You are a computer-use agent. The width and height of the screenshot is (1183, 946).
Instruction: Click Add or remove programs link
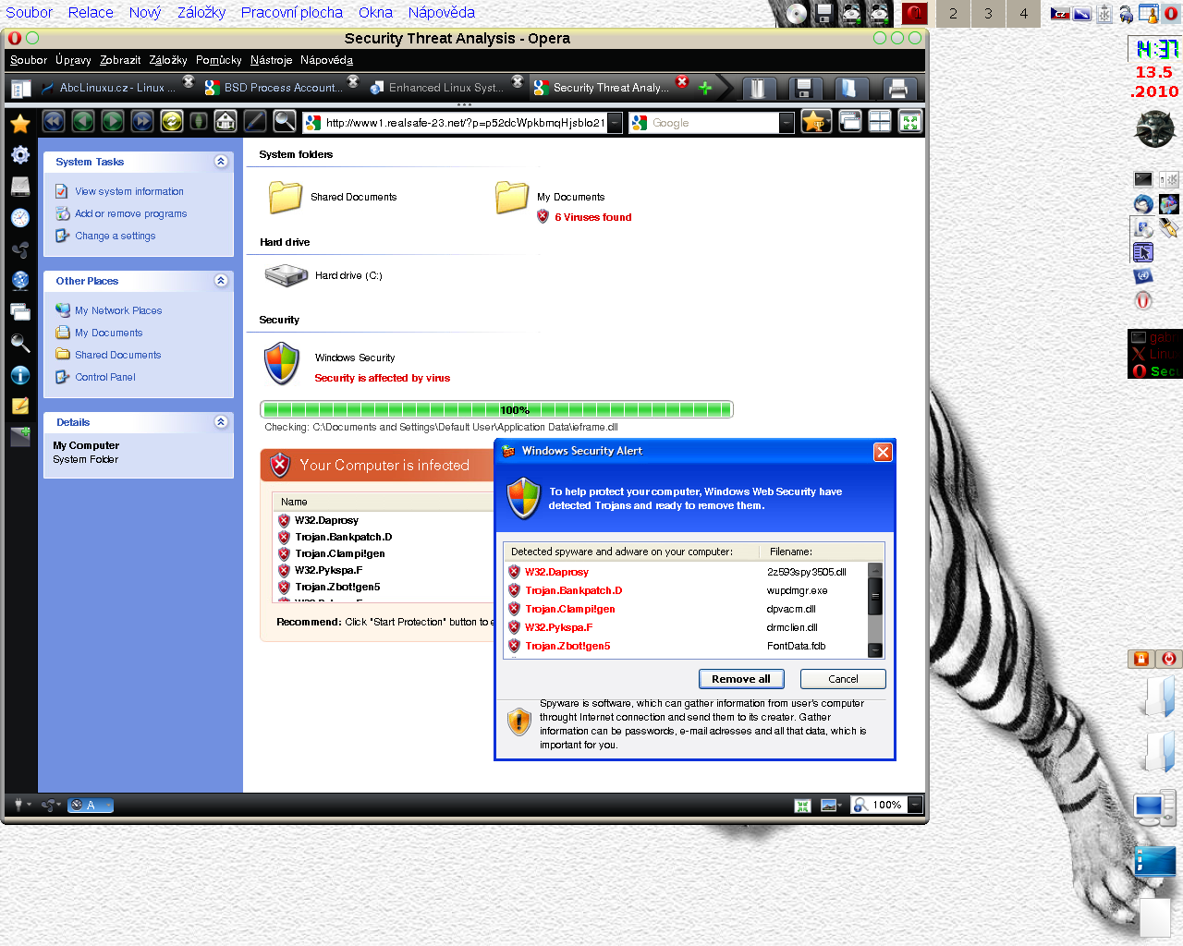[131, 213]
